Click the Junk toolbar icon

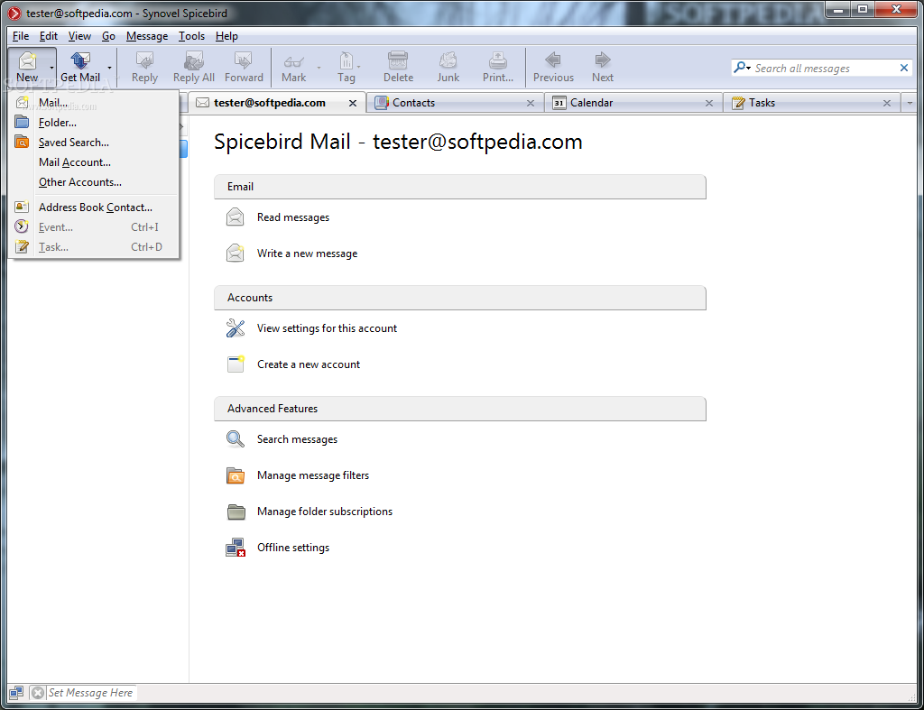(x=448, y=60)
